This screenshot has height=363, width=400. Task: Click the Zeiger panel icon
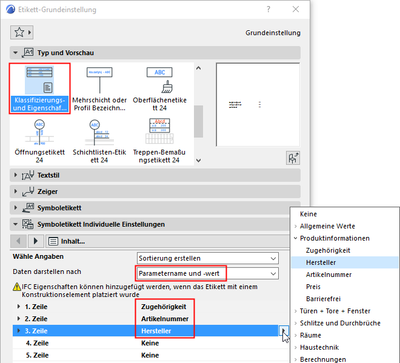click(27, 191)
